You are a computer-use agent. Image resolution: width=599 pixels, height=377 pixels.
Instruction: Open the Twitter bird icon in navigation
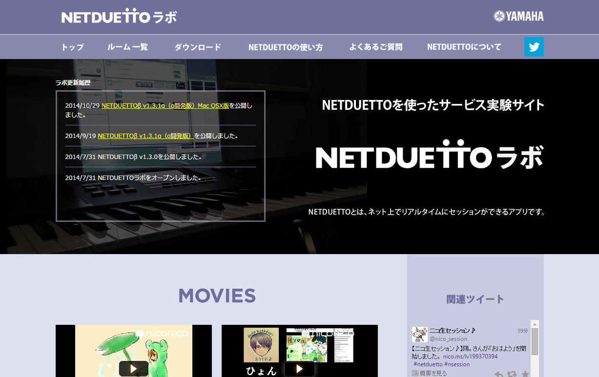pyautogui.click(x=534, y=47)
